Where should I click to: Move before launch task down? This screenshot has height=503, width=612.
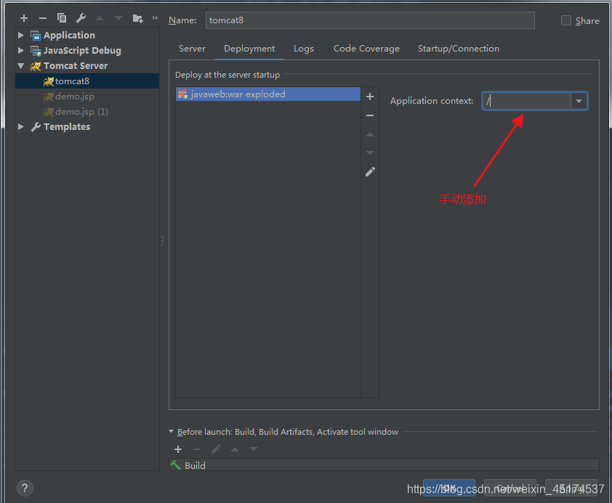[x=254, y=449]
